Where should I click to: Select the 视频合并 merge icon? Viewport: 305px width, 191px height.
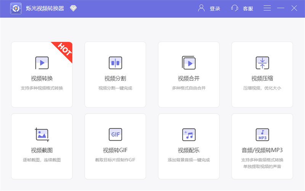[189, 63]
